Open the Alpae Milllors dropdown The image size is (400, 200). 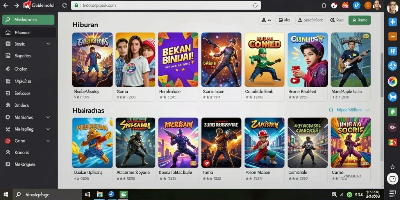tap(350, 110)
